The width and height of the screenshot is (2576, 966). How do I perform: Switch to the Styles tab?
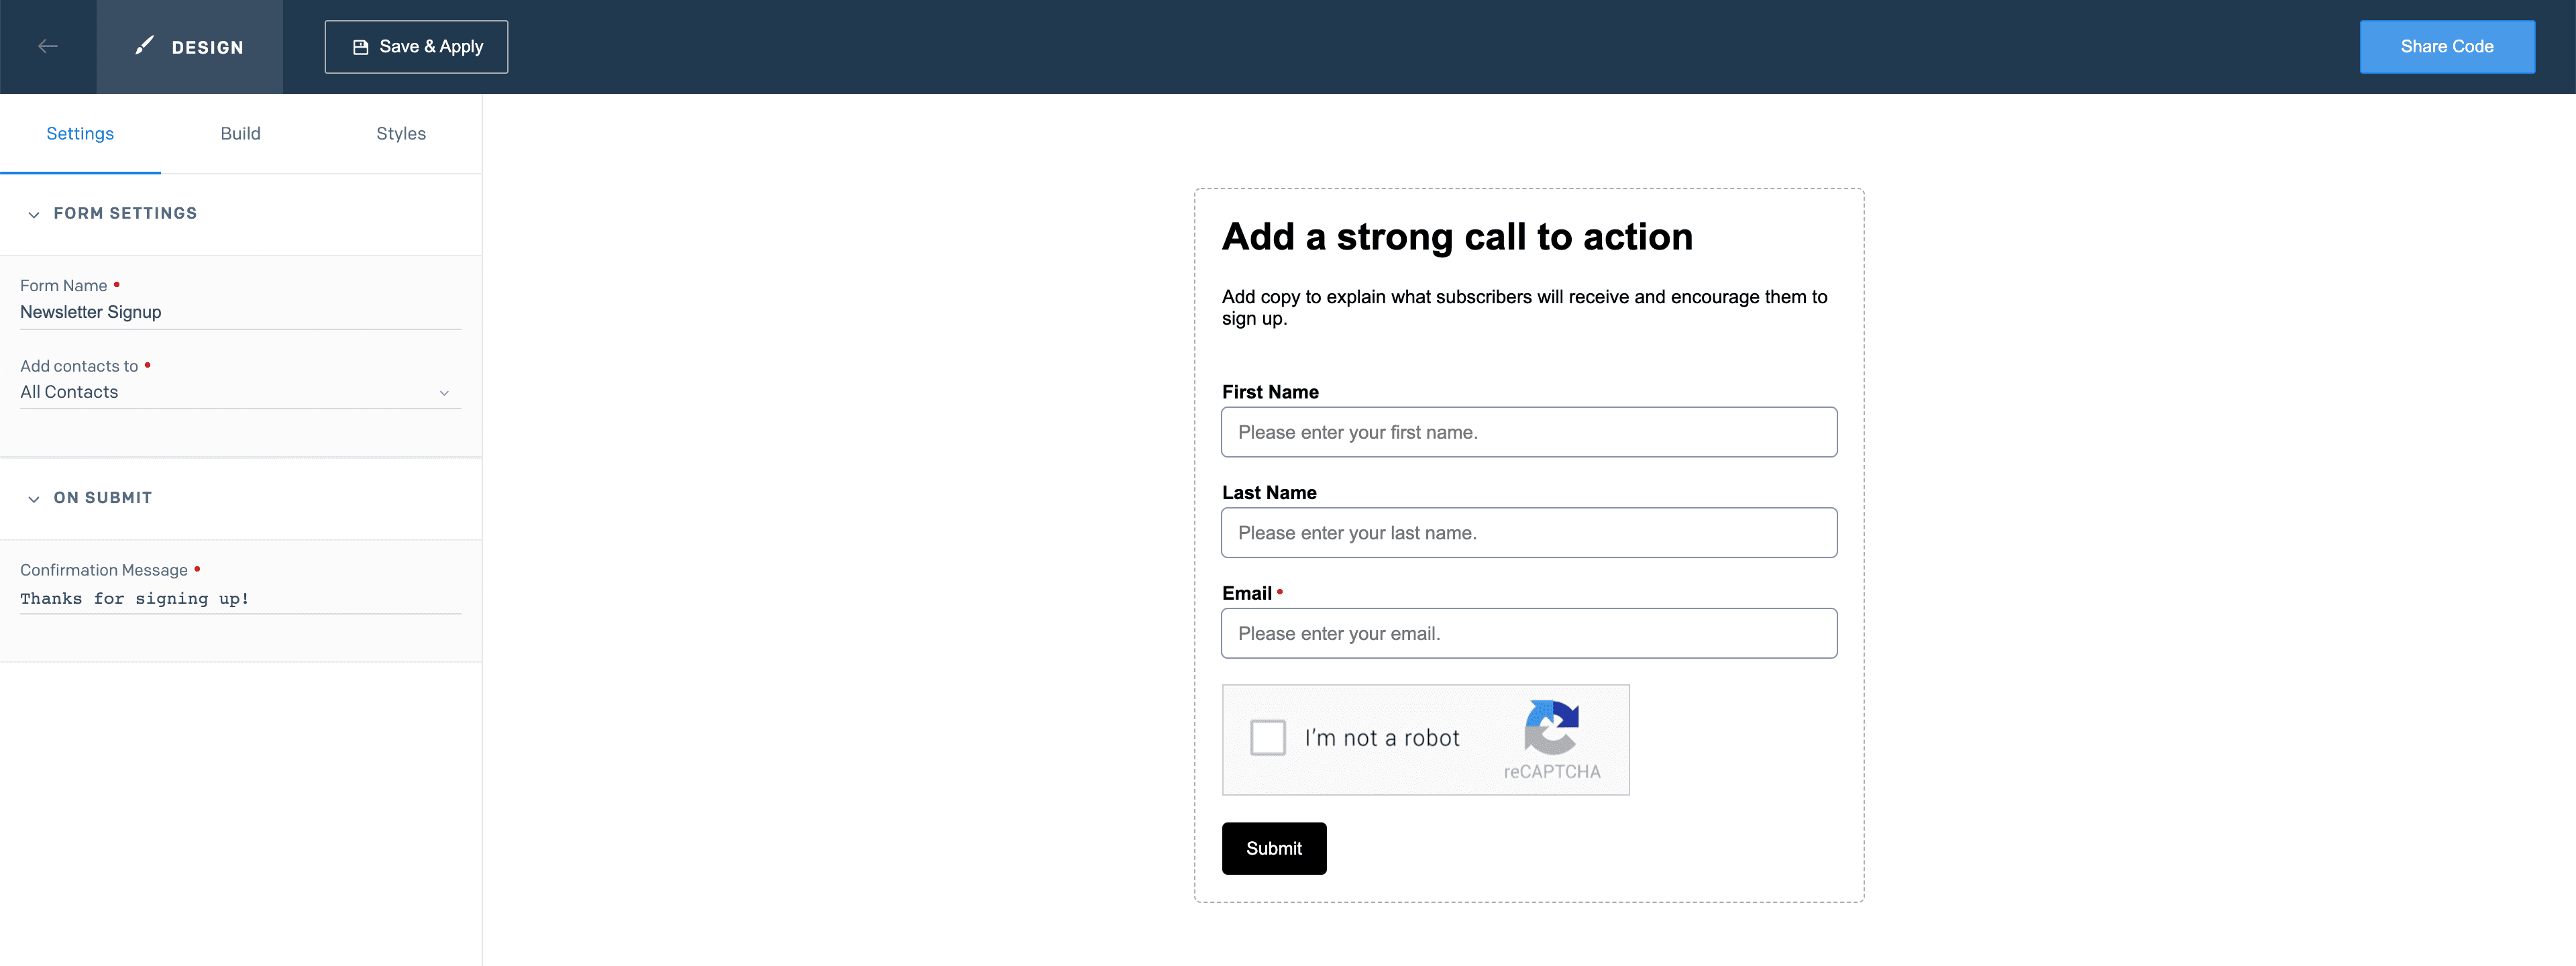pos(400,133)
